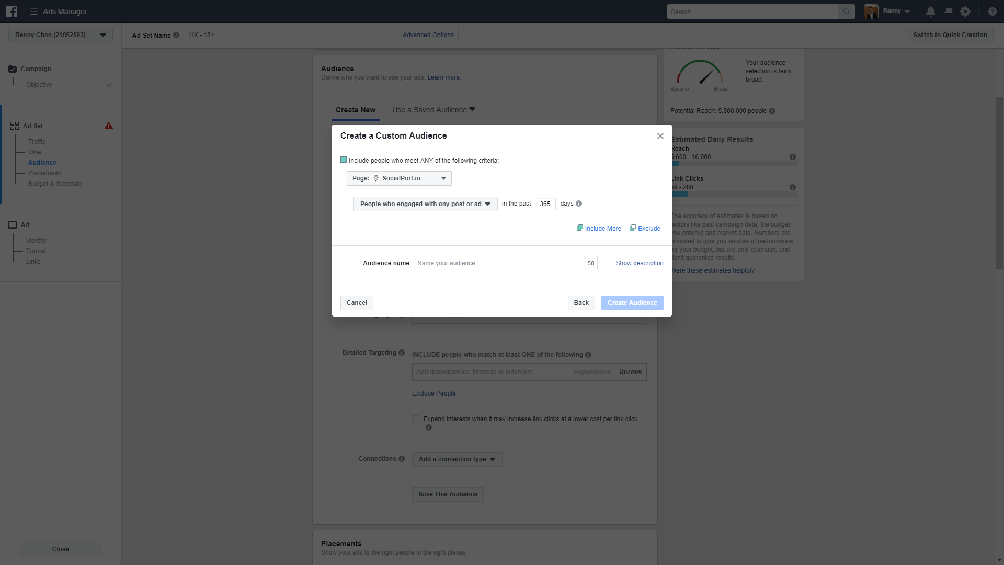
Task: Click the days info icon
Action: coord(579,204)
